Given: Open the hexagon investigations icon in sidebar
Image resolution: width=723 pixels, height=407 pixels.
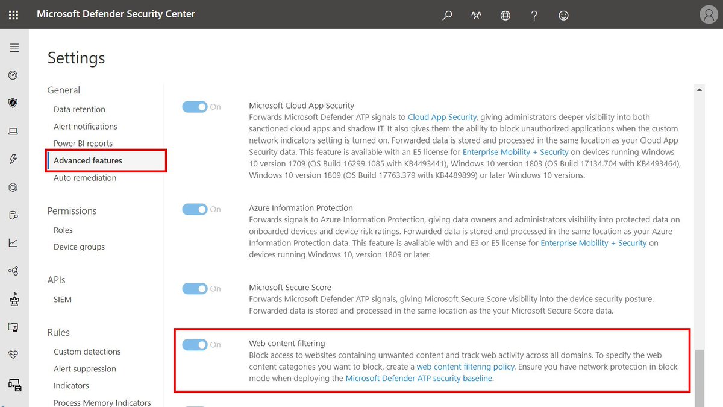Looking at the screenshot, I should click(13, 187).
